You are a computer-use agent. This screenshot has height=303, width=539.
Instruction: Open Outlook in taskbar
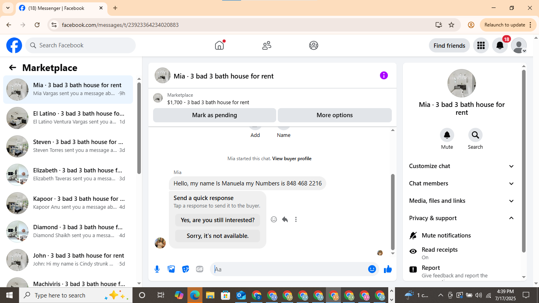pyautogui.click(x=241, y=295)
